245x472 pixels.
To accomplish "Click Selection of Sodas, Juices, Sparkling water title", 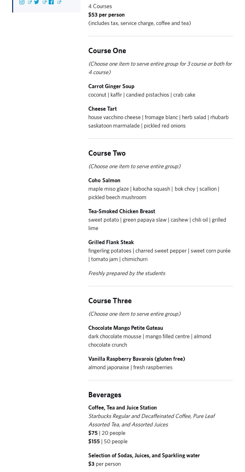I will [x=144, y=455].
